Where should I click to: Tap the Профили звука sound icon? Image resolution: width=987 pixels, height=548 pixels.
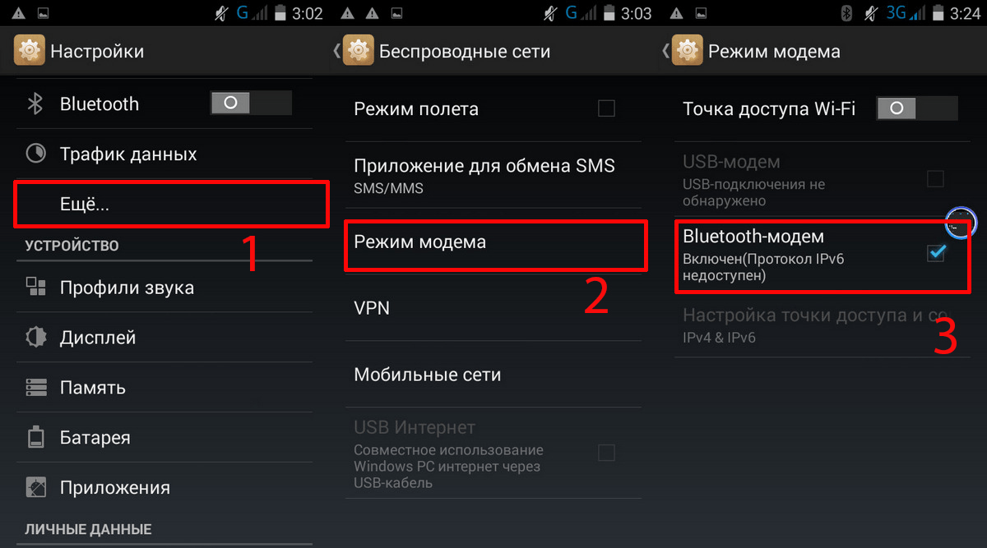pyautogui.click(x=36, y=287)
